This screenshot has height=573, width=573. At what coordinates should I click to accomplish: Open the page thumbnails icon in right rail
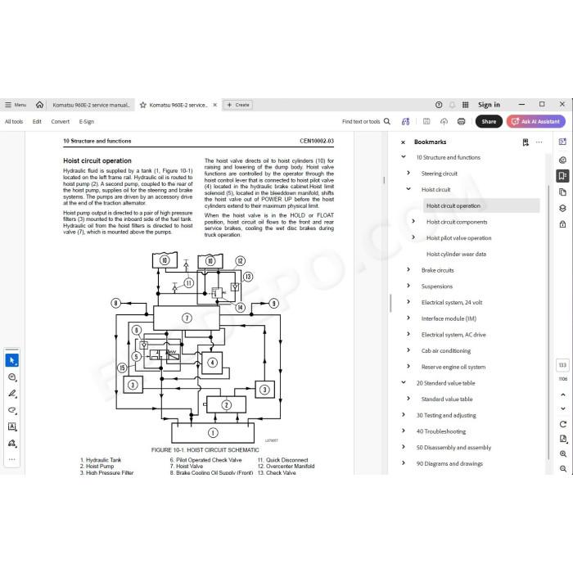pos(562,192)
